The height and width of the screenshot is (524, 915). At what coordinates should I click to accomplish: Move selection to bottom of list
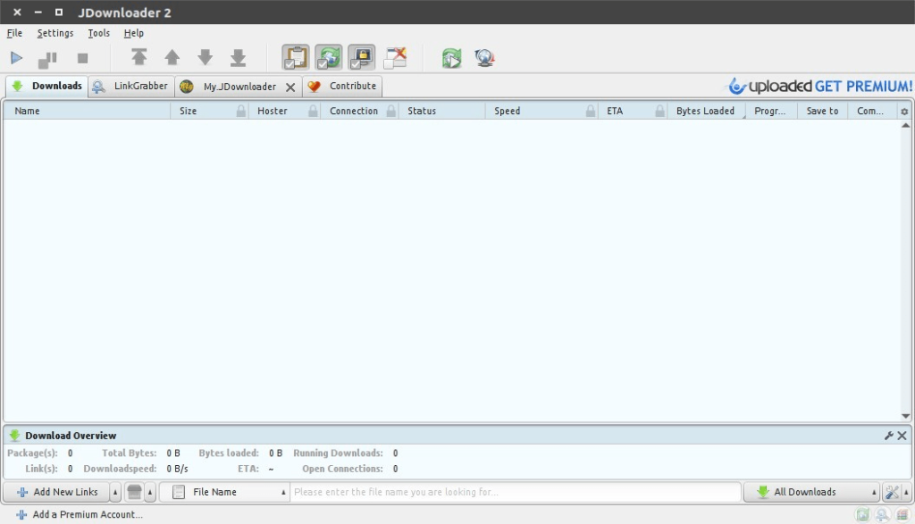238,58
